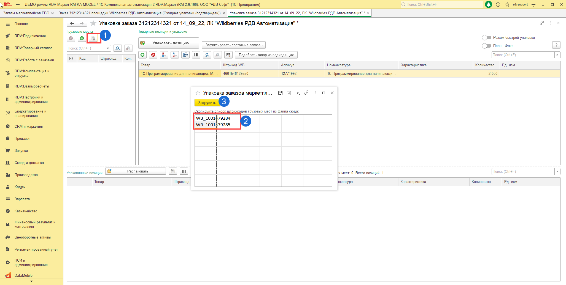Click the print icon in the dialog header
This screenshot has width=566, height=285.
[289, 93]
